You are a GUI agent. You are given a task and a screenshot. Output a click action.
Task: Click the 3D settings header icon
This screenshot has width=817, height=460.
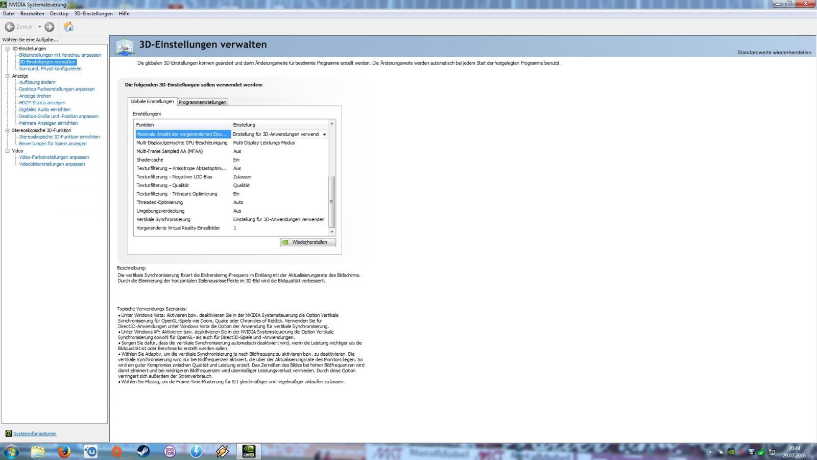[125, 47]
